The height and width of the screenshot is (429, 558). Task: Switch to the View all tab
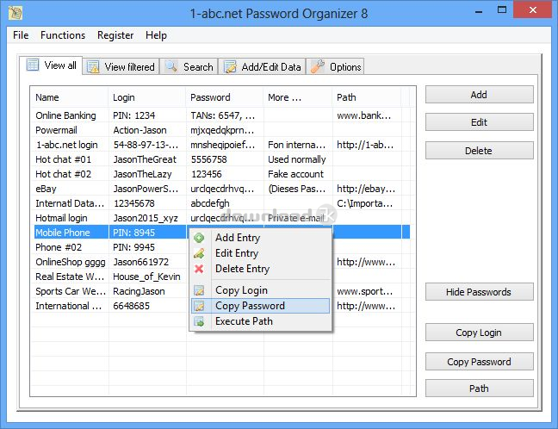52,65
